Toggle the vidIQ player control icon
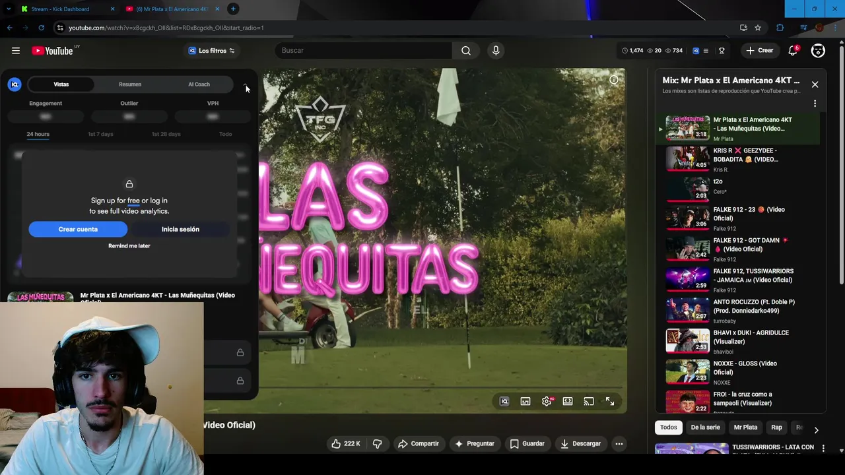 tap(504, 401)
